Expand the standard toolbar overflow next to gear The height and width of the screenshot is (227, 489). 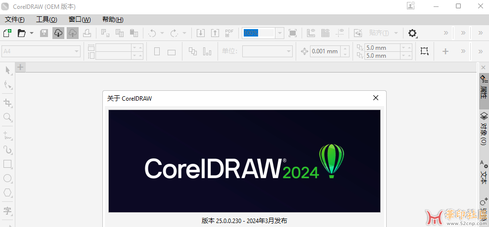coord(445,33)
